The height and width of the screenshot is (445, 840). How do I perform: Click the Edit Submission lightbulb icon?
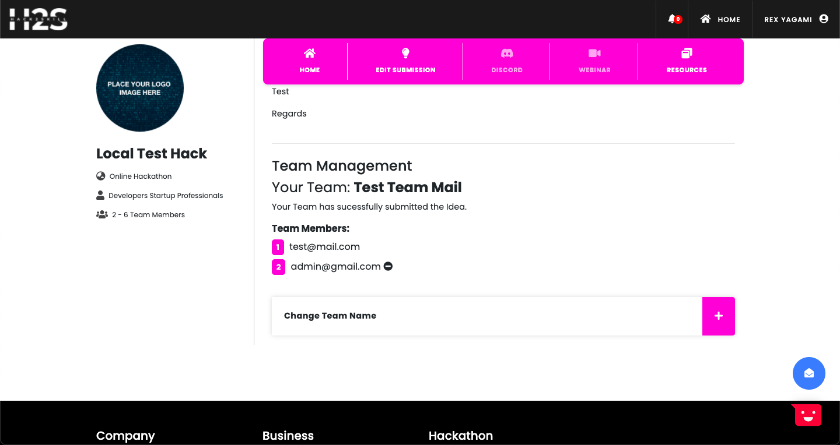point(406,54)
